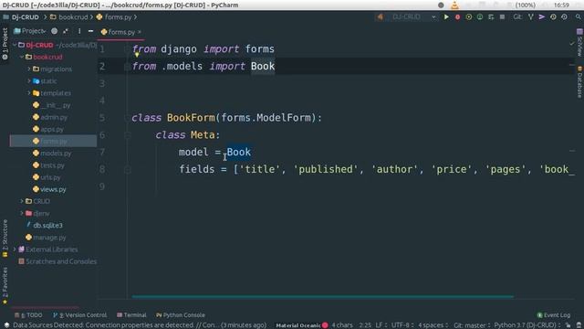Viewport: 584px width, 329px height.
Task: Click Python 3.7 (DJ-CRUD) interpreter widget
Action: coord(527,325)
